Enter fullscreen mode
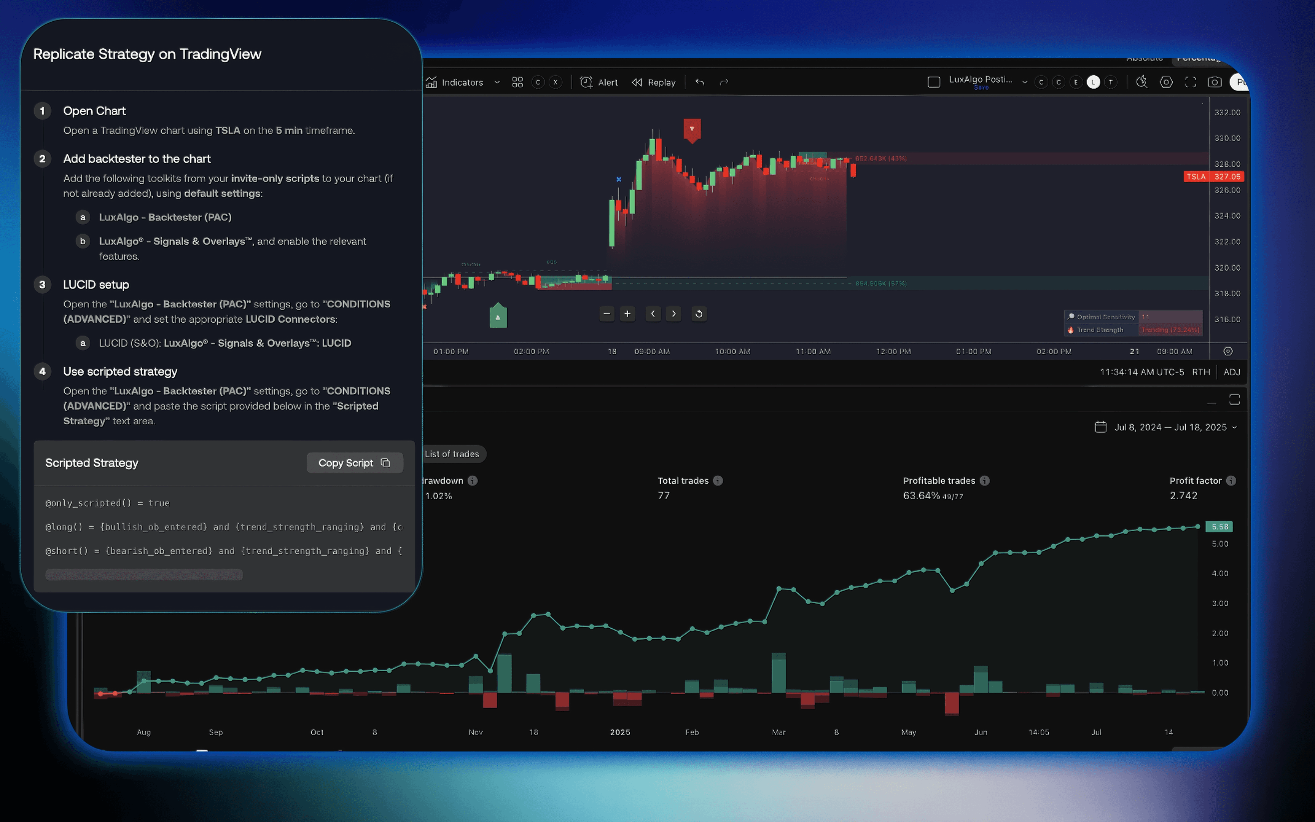This screenshot has width=1315, height=822. (1191, 82)
